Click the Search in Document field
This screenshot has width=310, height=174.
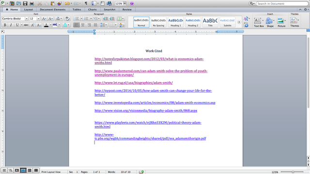(x=282, y=3)
